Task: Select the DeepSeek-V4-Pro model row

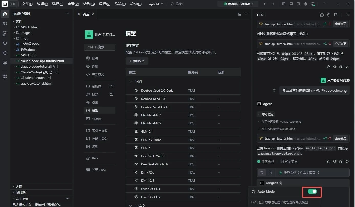Action: point(183,156)
